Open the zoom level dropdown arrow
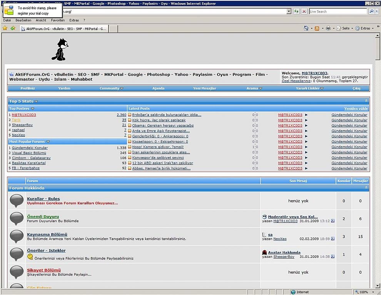This screenshot has height=295, width=381. click(373, 292)
